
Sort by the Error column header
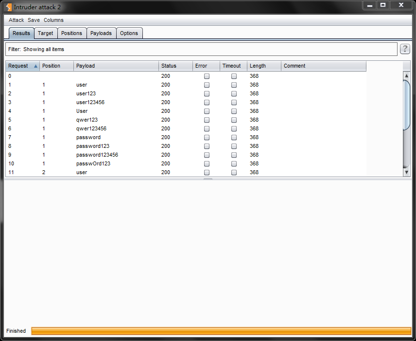[x=206, y=66]
